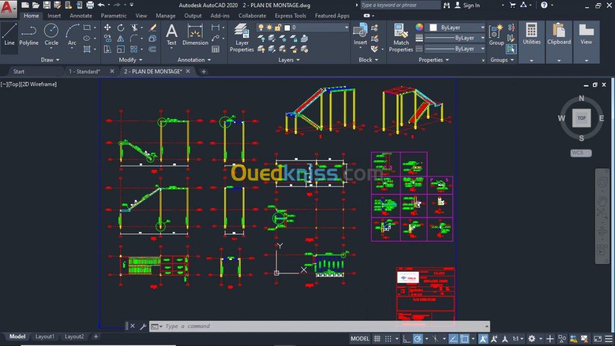Open the ByLayer color dropdown
The height and width of the screenshot is (346, 615).
coord(457,28)
